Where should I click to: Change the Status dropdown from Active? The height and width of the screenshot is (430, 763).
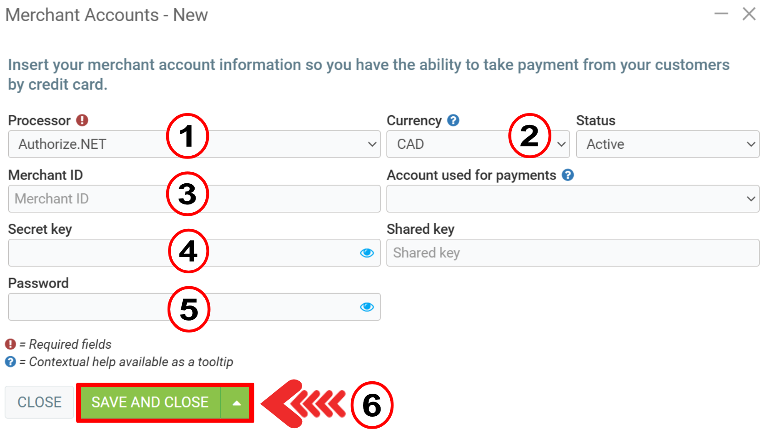coord(667,144)
